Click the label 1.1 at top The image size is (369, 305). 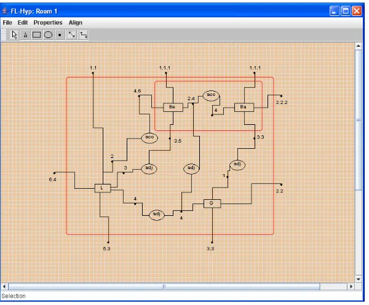(x=93, y=68)
